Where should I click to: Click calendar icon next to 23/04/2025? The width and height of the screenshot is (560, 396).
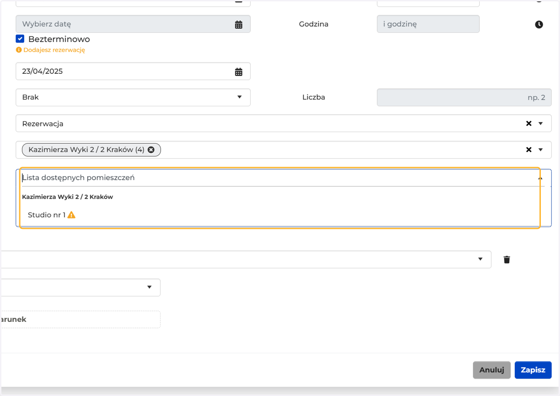click(238, 71)
